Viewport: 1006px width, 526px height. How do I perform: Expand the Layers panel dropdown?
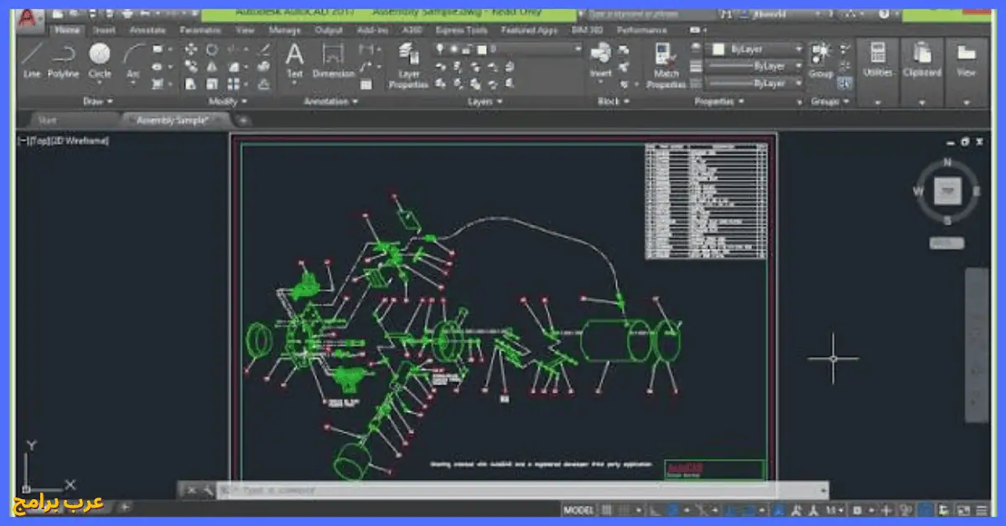coord(485,101)
